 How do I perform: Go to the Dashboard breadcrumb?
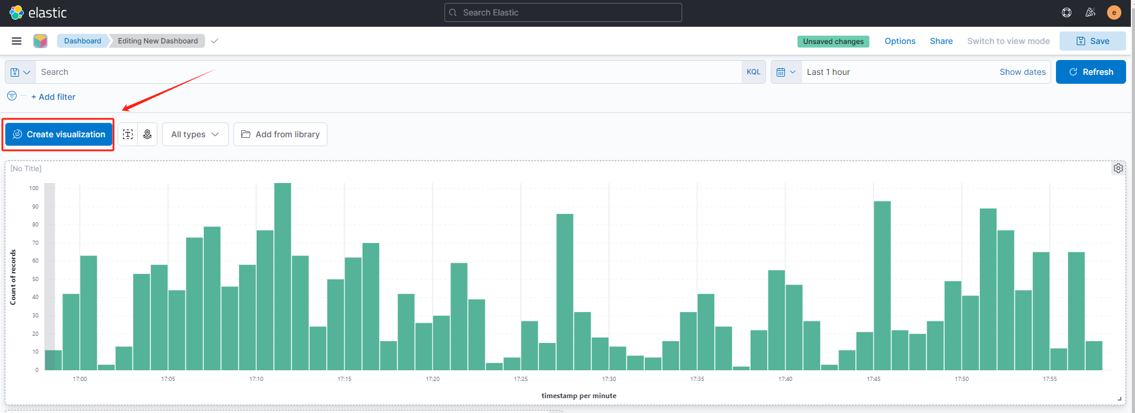coord(83,41)
